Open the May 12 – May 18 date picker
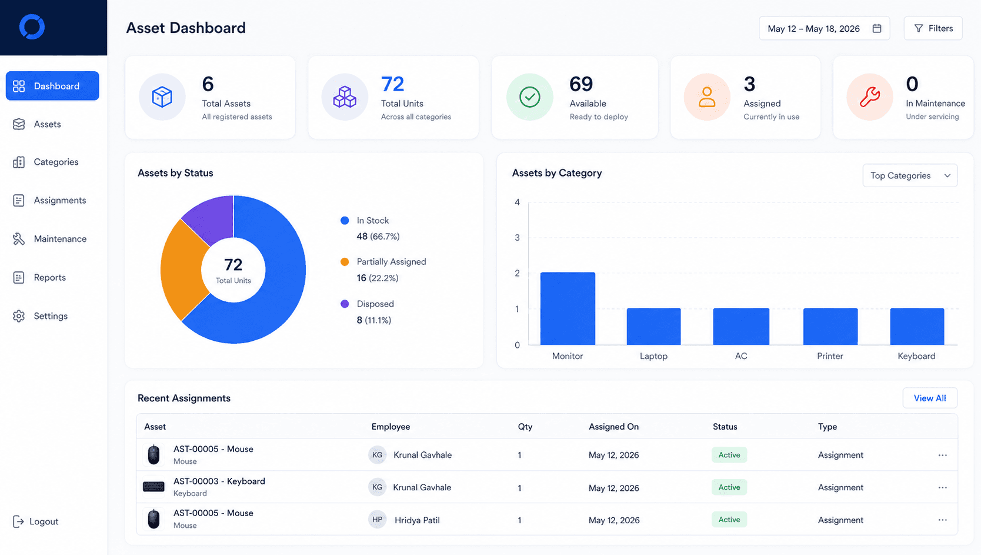This screenshot has height=555, width=981. pos(824,28)
